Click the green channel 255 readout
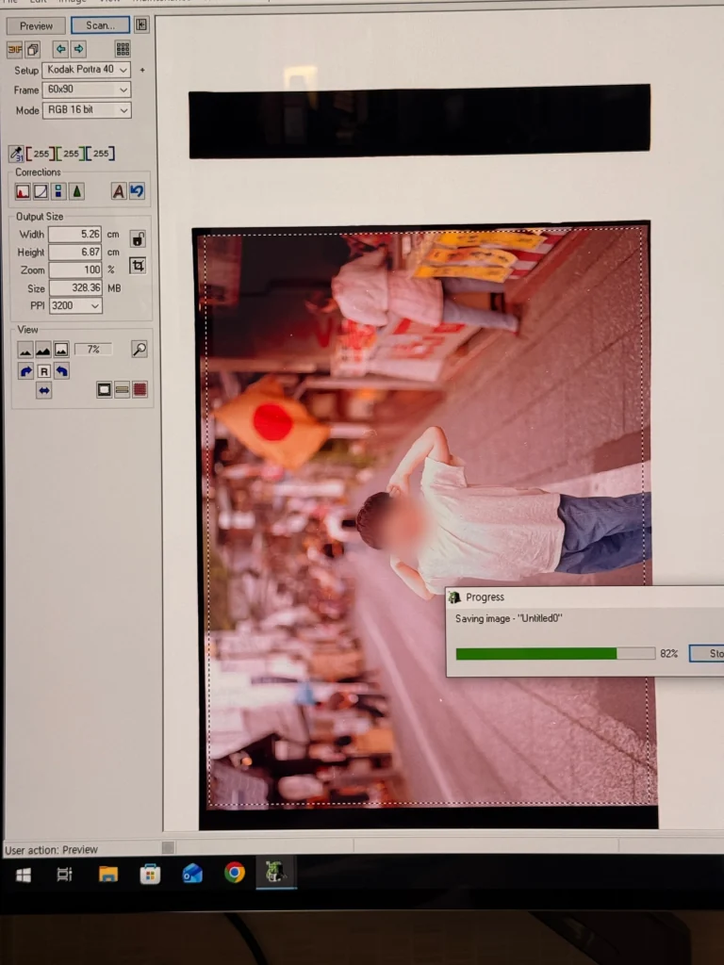Viewport: 724px width, 965px height. coord(70,154)
